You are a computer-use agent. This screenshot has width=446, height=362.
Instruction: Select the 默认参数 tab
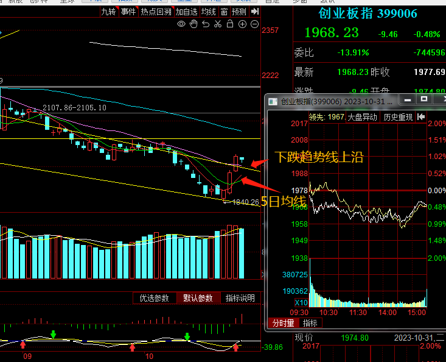198,298
